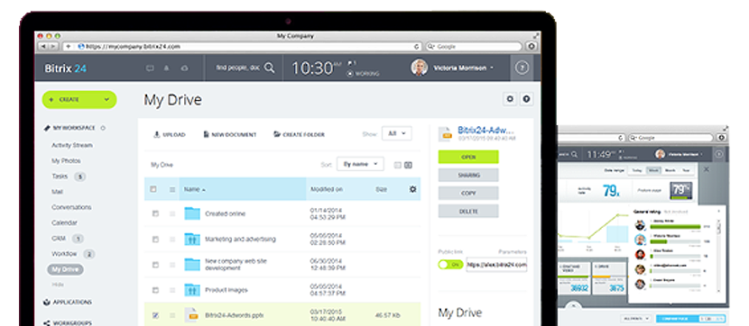Click the Delete button

[x=468, y=211]
